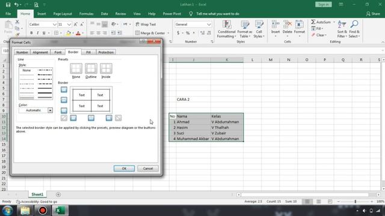385x216 pixels.
Task: Open the number format General dropdown
Action: [209, 25]
